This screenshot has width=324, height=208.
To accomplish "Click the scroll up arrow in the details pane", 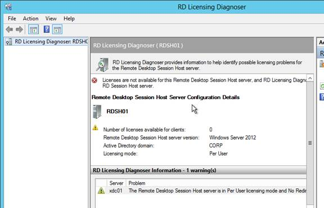I will tap(310, 78).
